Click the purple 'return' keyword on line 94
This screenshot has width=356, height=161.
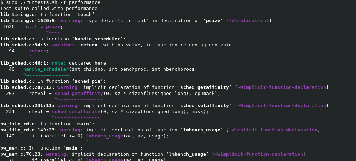[x=37, y=51]
